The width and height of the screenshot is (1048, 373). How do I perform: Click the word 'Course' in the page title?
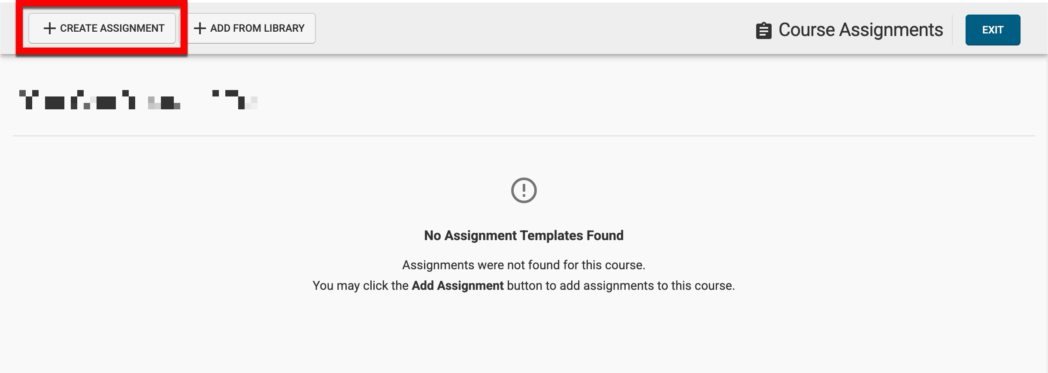point(806,30)
